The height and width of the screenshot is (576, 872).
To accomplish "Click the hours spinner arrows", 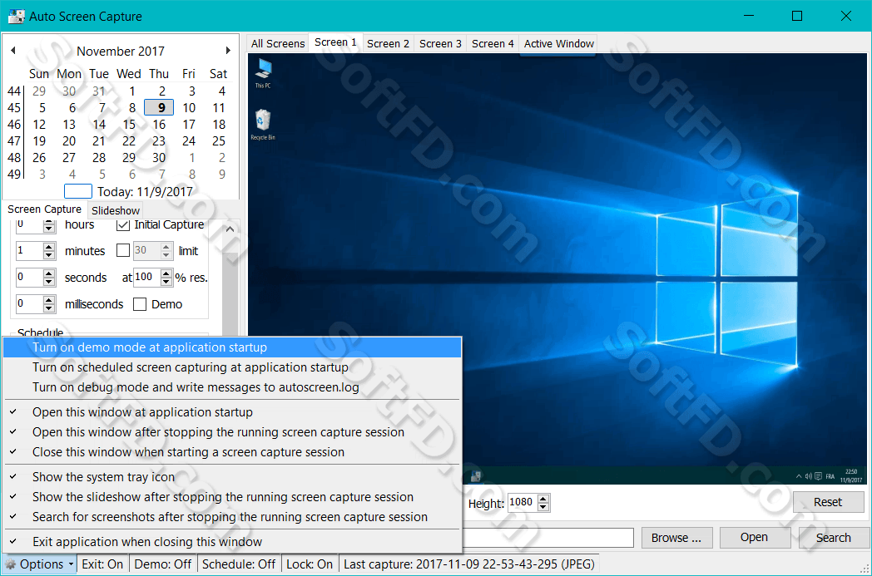I will (49, 225).
